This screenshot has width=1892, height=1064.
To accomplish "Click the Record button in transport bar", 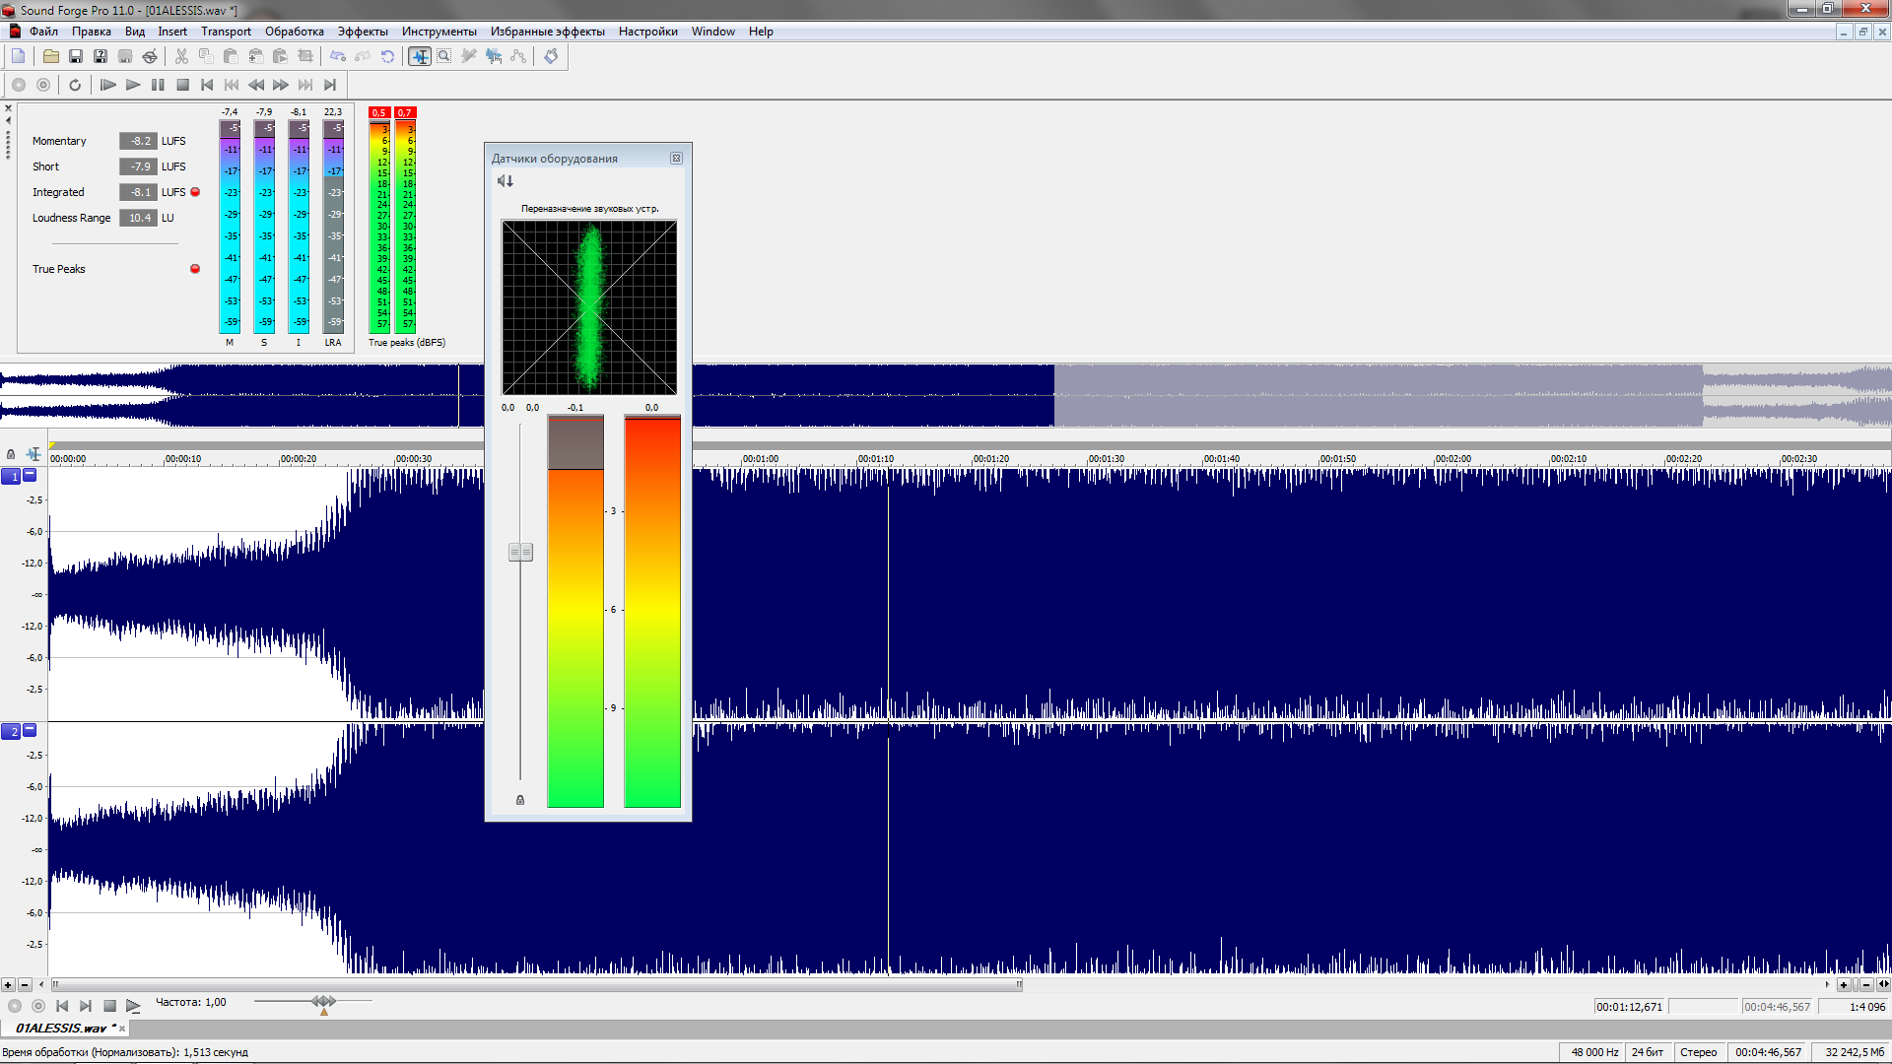I will (19, 85).
